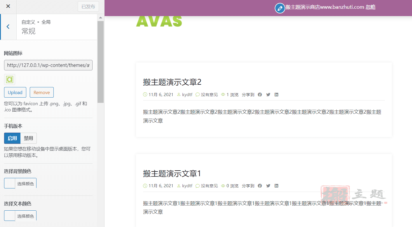Click 搬主题演示商店www.banzhuti.com text
412x227 pixels.
325,7
